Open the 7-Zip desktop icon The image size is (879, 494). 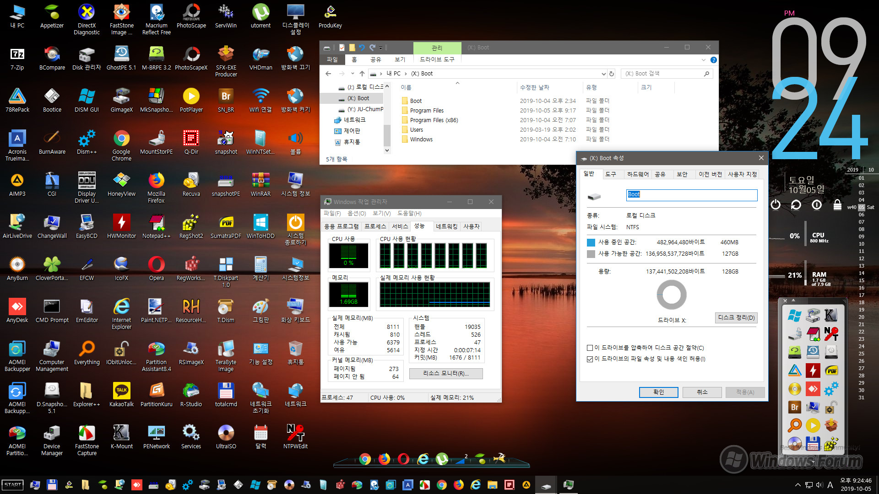coord(17,58)
